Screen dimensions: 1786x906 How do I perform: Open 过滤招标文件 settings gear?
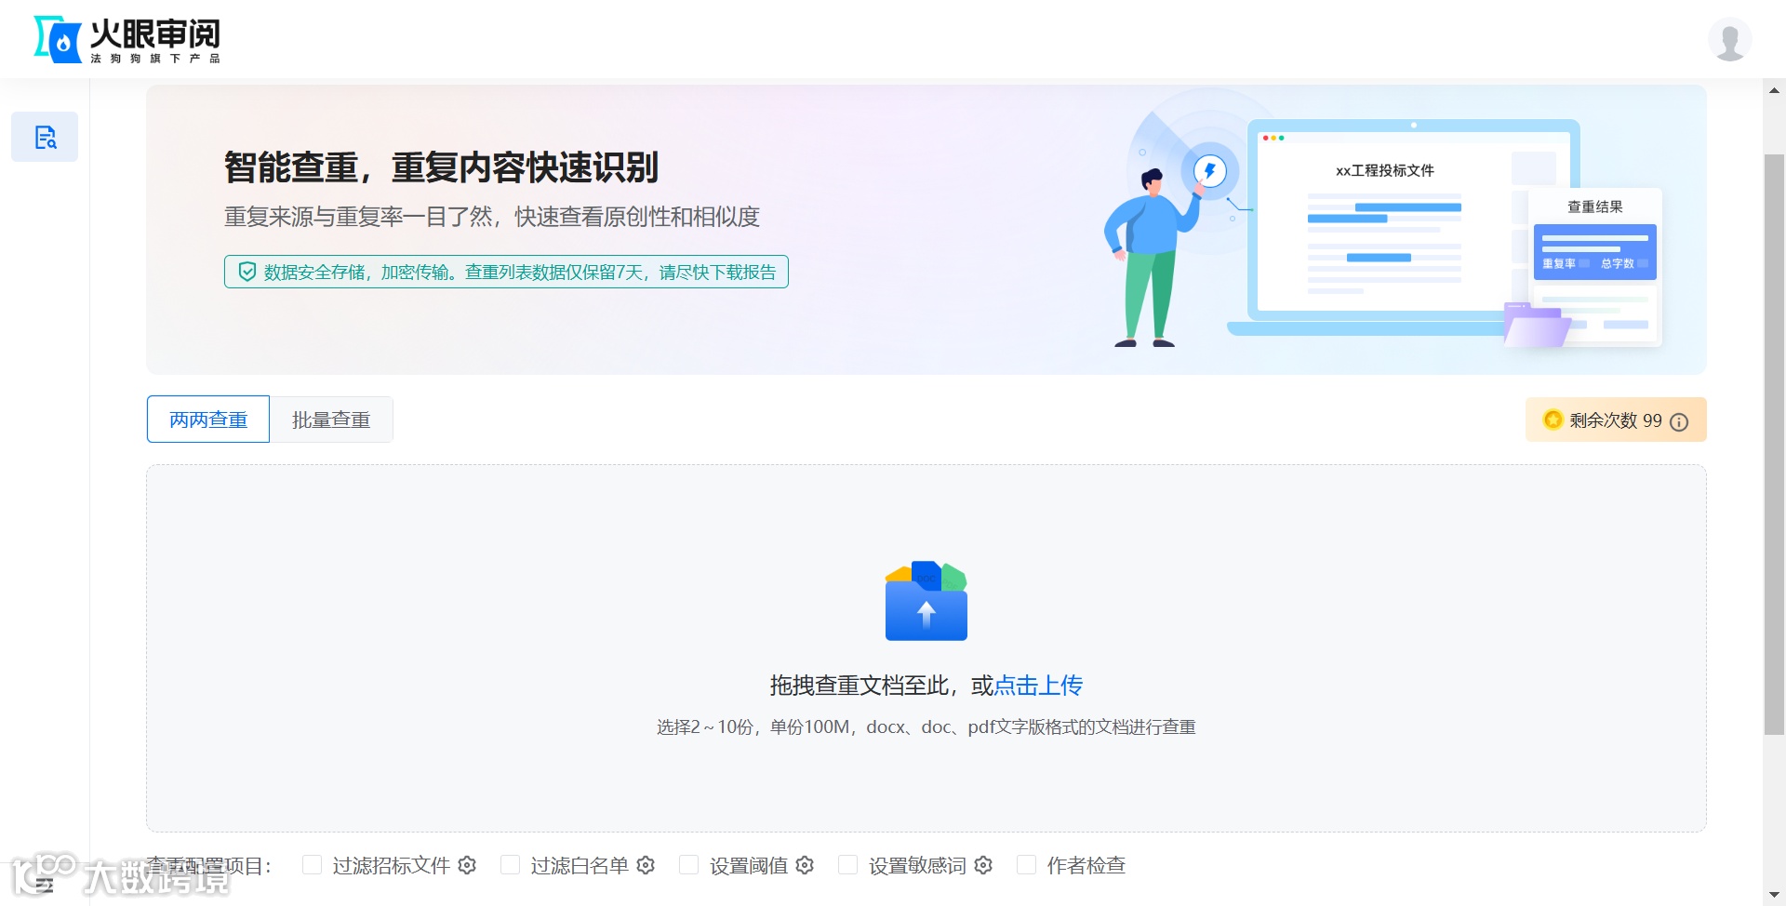467,865
